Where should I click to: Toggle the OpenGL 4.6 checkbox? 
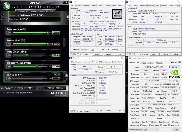(169, 125)
